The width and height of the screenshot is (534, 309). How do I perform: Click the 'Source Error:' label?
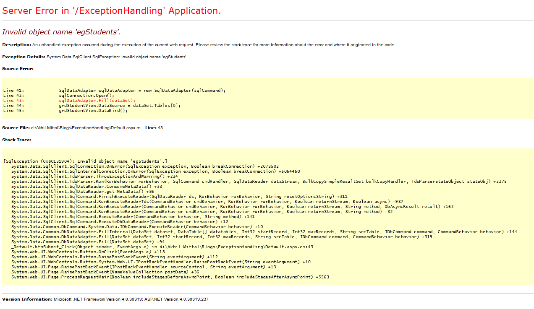click(18, 68)
